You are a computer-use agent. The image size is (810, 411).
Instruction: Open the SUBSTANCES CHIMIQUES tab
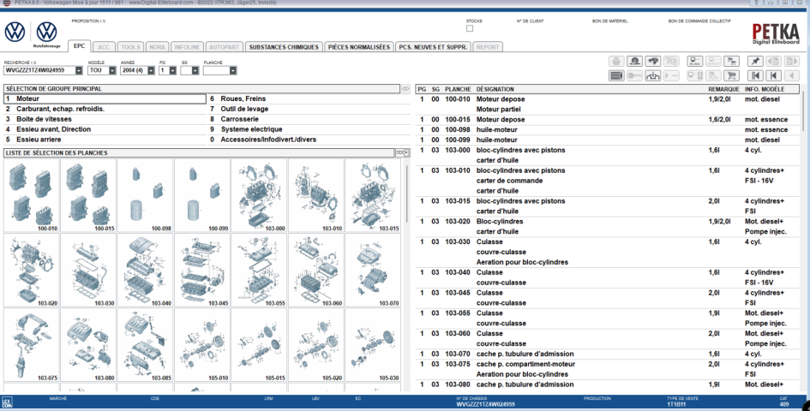pyautogui.click(x=284, y=47)
